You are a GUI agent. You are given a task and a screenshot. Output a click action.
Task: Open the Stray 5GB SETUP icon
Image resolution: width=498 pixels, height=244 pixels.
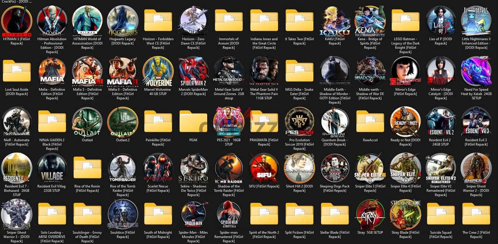(x=370, y=214)
